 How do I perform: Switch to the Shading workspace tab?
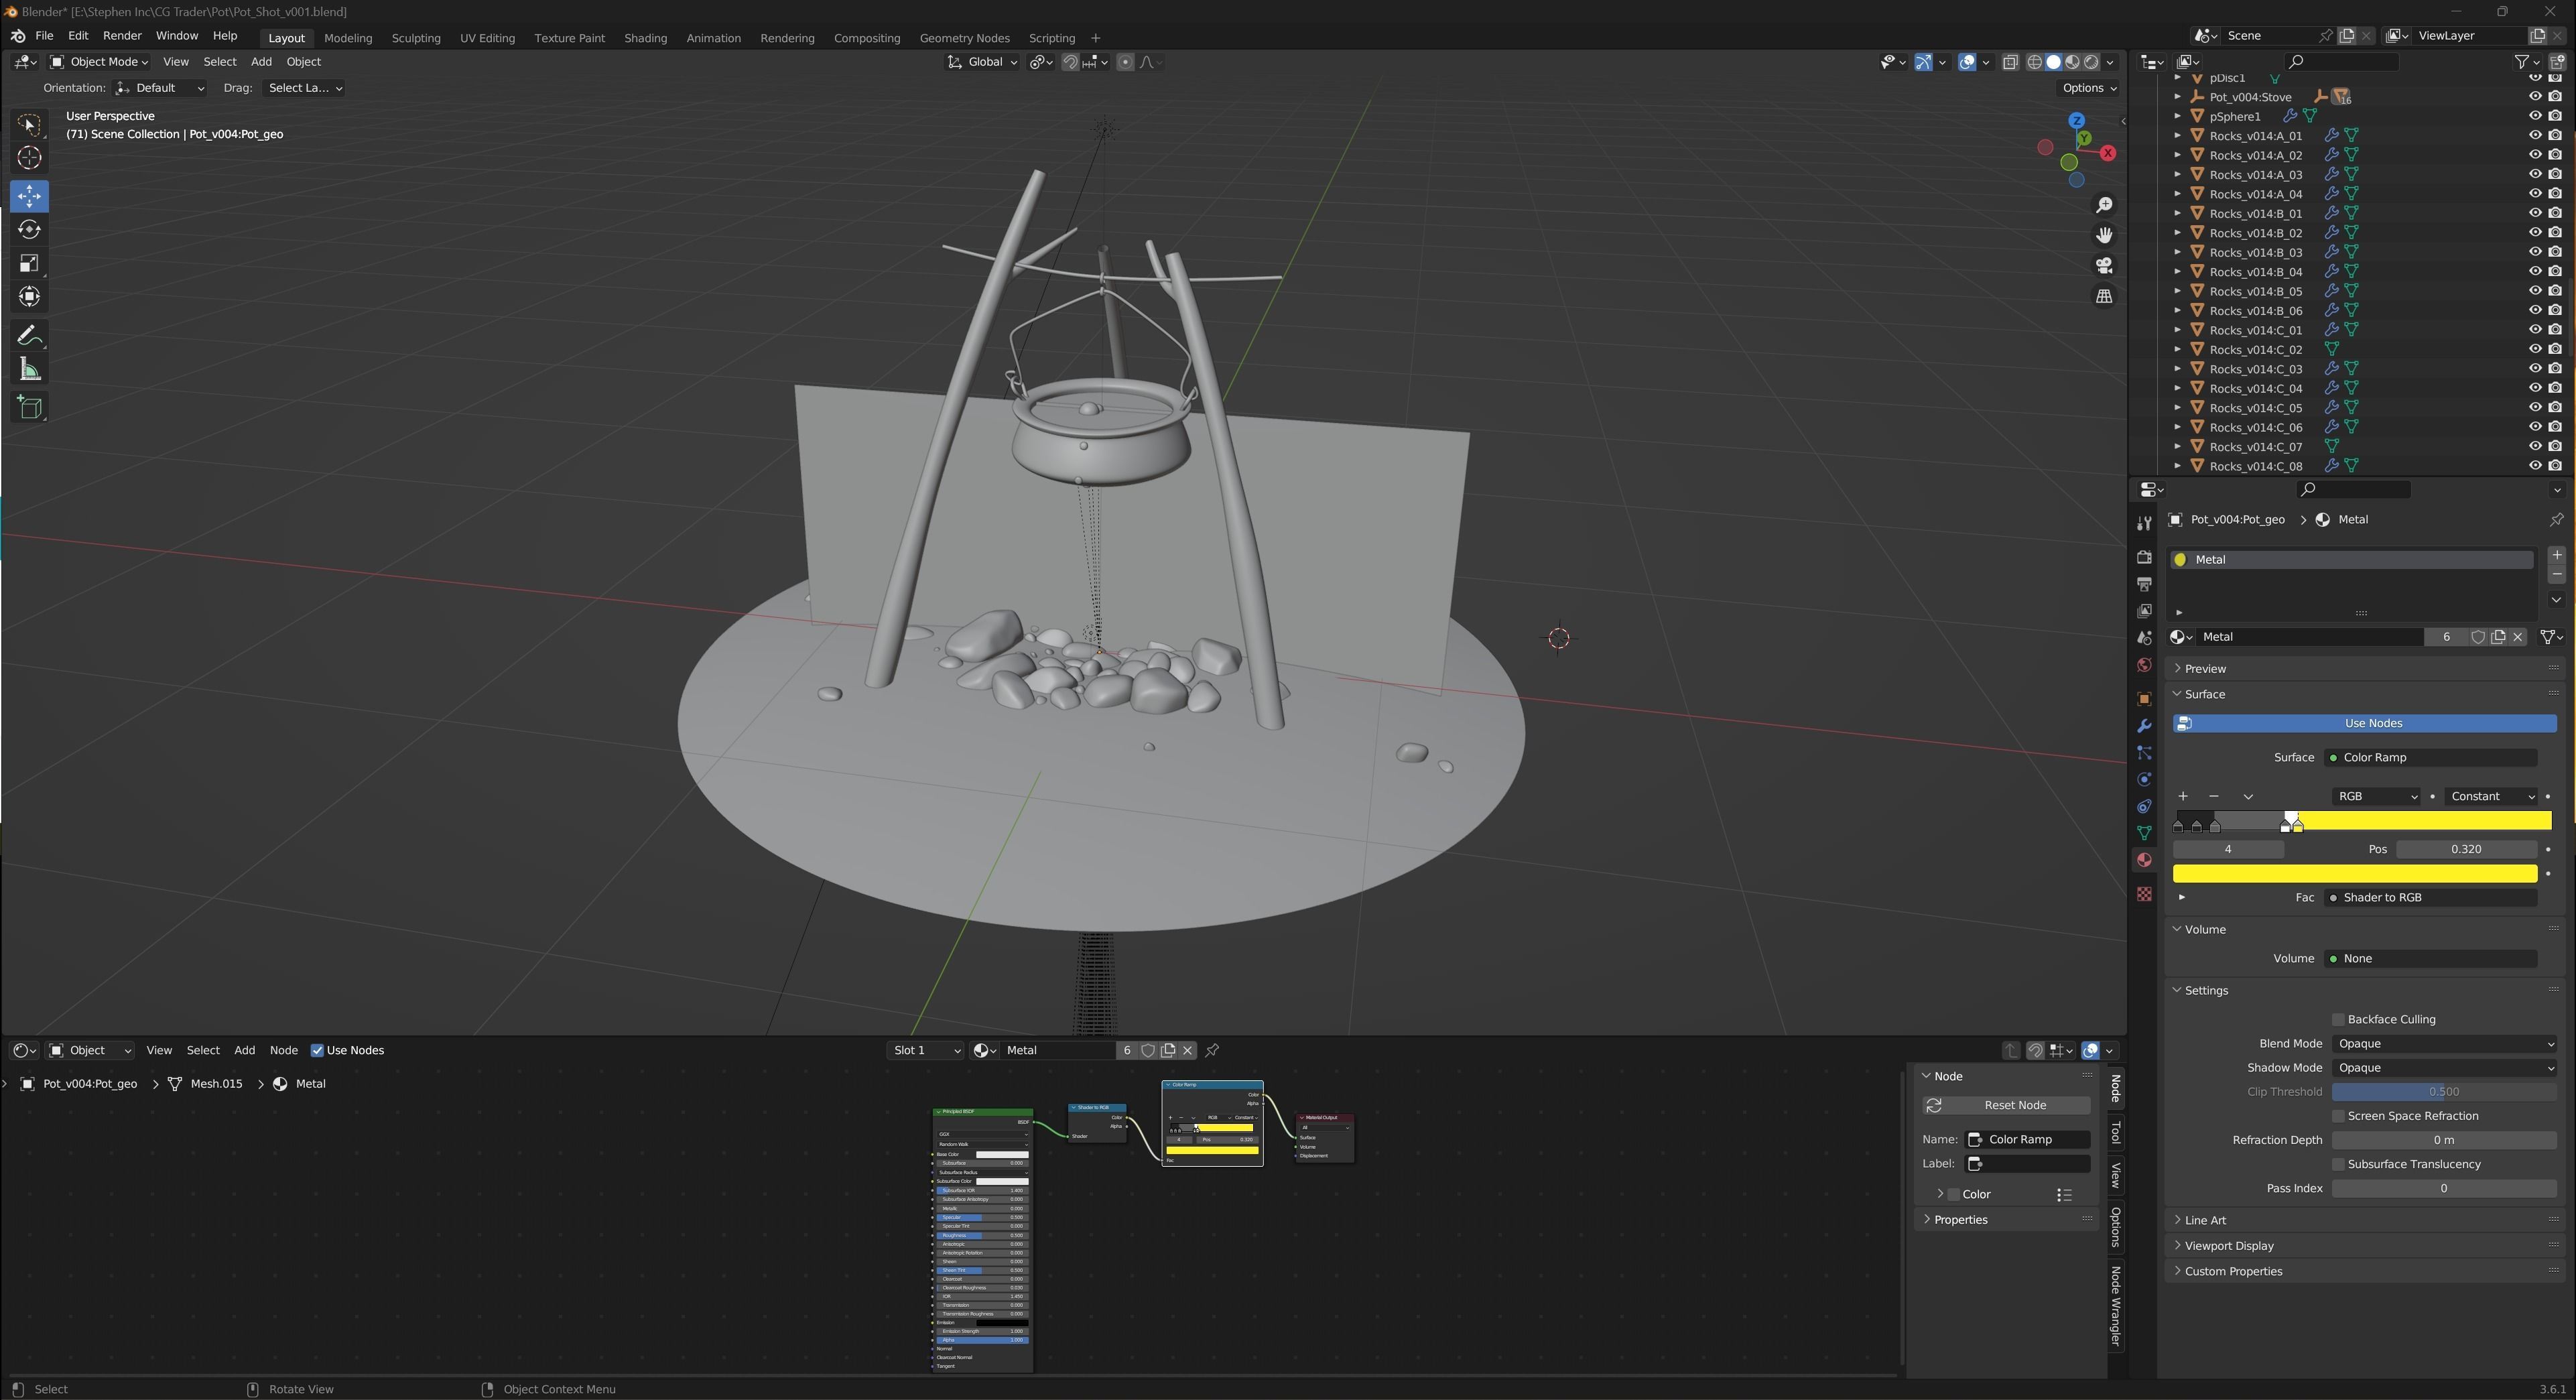(645, 38)
